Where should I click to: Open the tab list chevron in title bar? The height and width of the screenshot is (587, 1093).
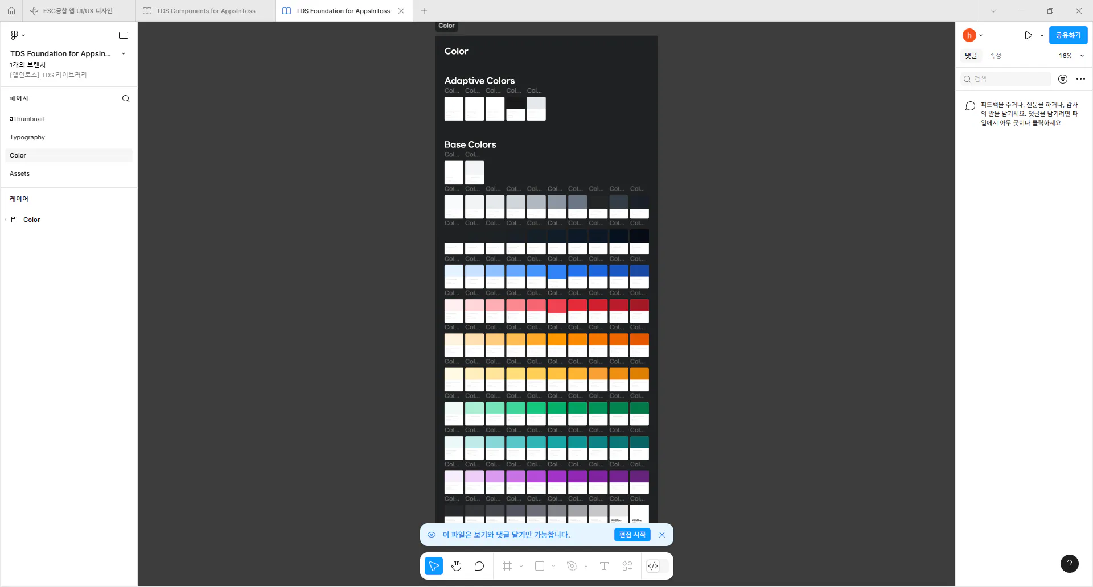point(993,11)
